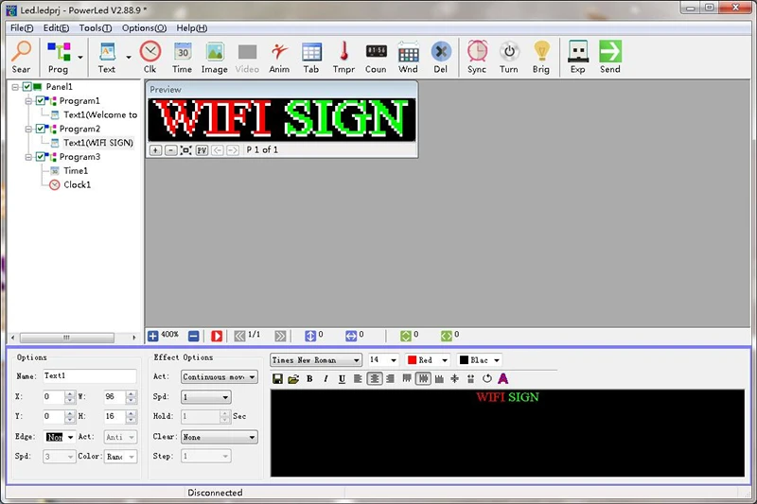This screenshot has height=504, width=757.
Task: Add an Anim animation element
Action: pos(279,57)
